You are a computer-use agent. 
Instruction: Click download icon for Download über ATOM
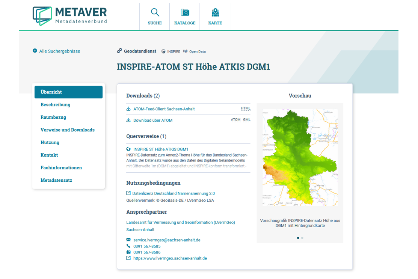click(128, 120)
